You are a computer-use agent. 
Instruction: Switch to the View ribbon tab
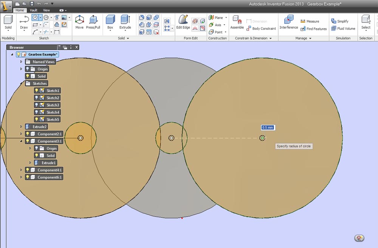click(46, 10)
